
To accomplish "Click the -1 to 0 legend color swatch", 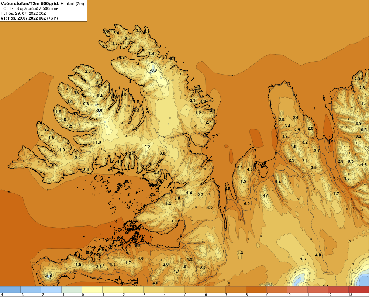I will (72, 290).
